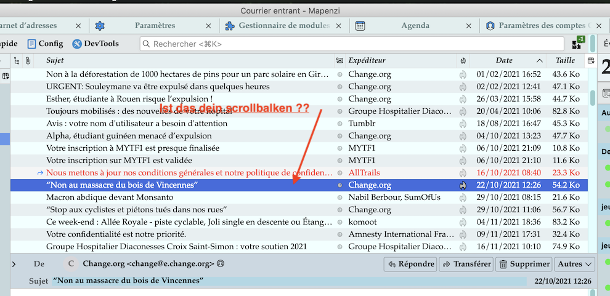Open DevTools from the toolbar
610x296 pixels.
96,44
